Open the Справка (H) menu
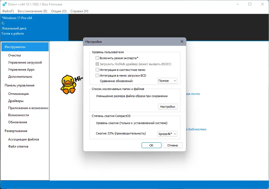The height and width of the screenshot is (189, 269). coord(79,11)
